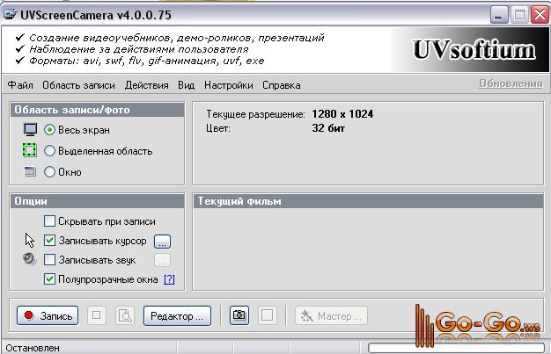Select Выделенная область radio button
Image resolution: width=551 pixels, height=354 pixels.
coord(49,151)
